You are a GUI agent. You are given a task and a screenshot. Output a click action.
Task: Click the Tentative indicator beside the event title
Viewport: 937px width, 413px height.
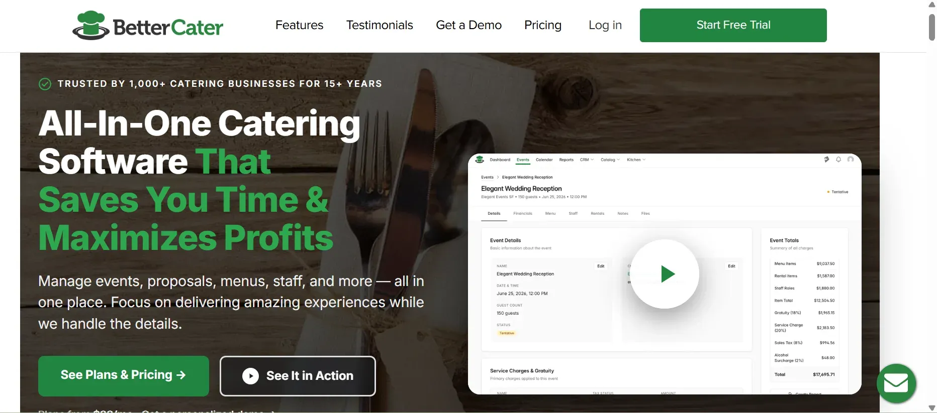click(837, 192)
